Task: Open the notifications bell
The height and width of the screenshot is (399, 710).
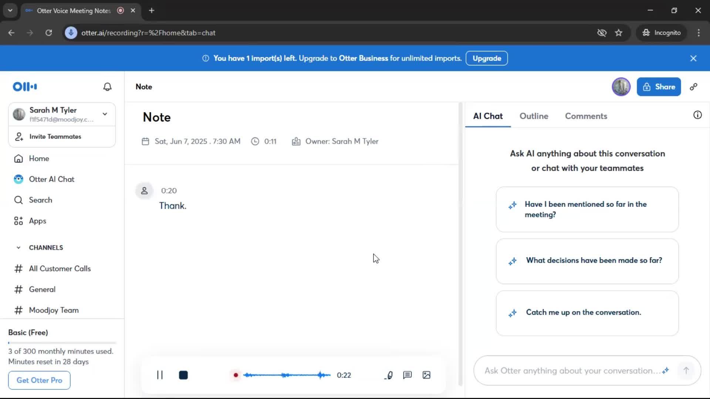Action: coord(107,87)
